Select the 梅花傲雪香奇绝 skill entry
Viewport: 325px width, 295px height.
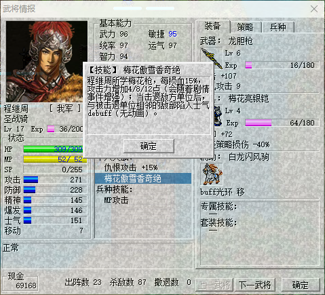pos(143,178)
